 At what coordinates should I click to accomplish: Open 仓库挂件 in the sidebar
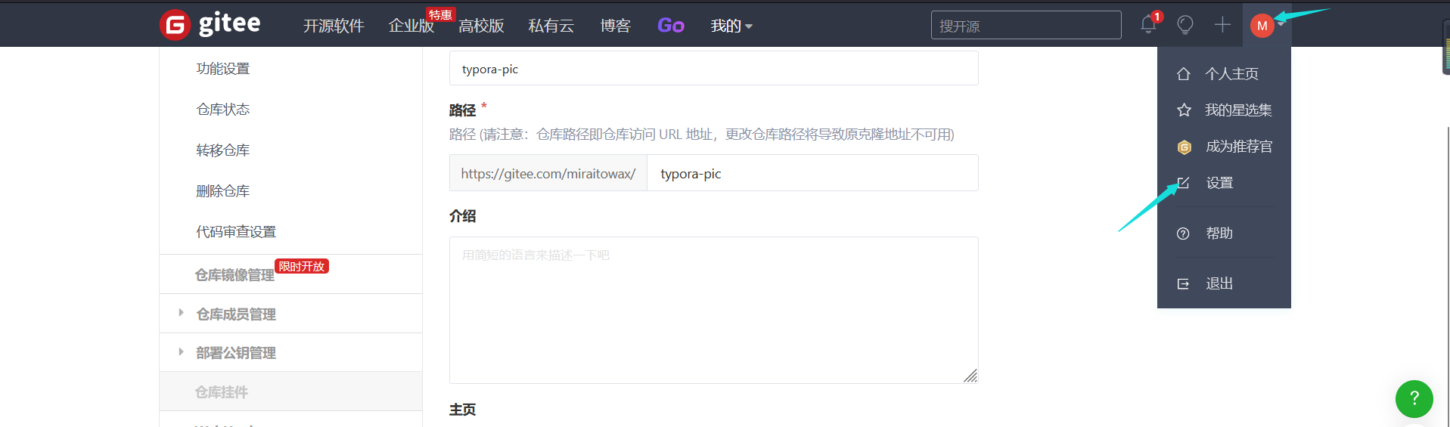tap(222, 392)
